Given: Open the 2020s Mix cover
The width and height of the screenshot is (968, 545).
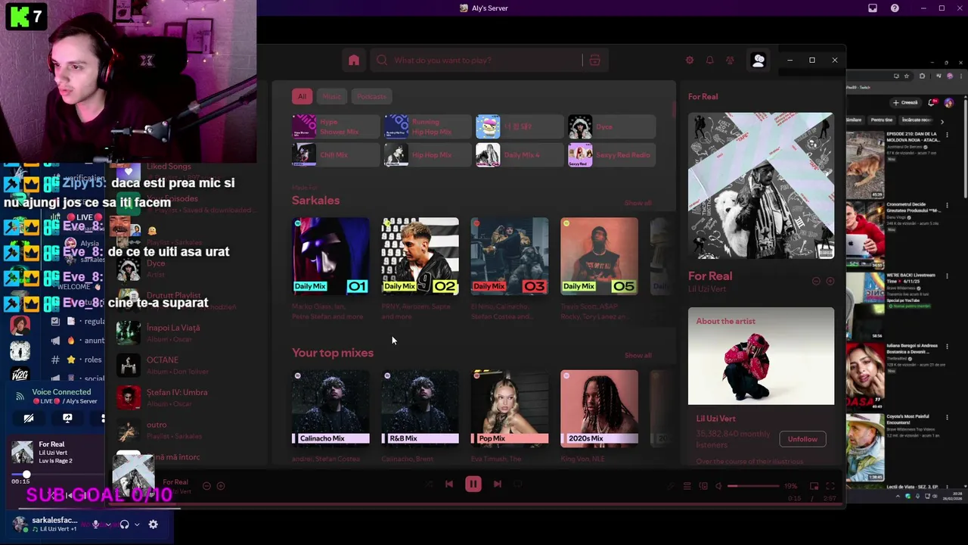Looking at the screenshot, I should tap(599, 407).
